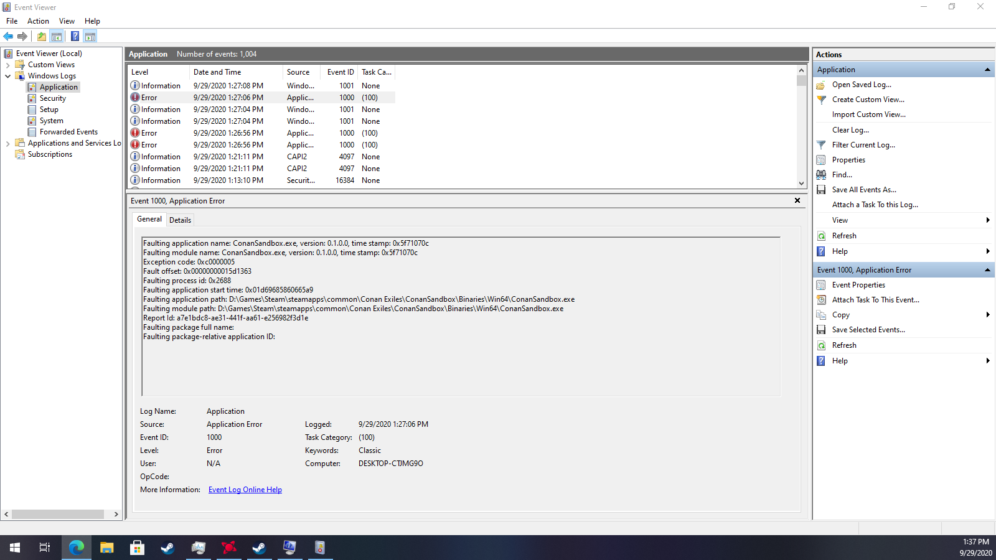Open the View menu
996x560 pixels.
[67, 21]
